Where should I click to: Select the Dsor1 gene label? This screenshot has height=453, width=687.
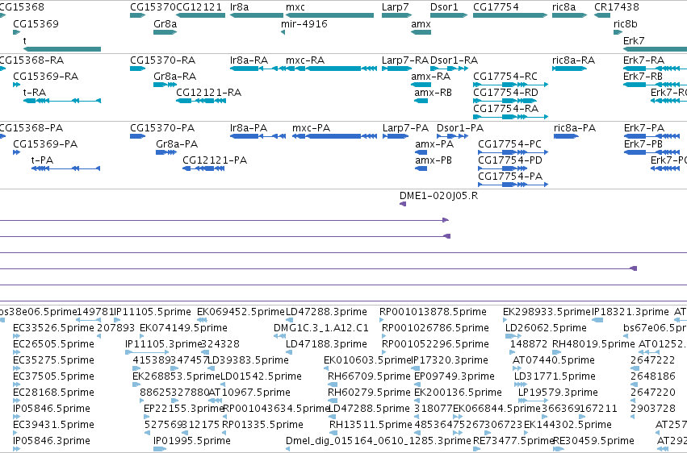point(444,7)
